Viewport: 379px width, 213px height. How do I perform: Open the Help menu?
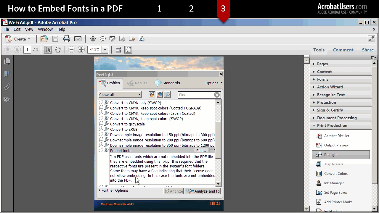pyautogui.click(x=61, y=29)
